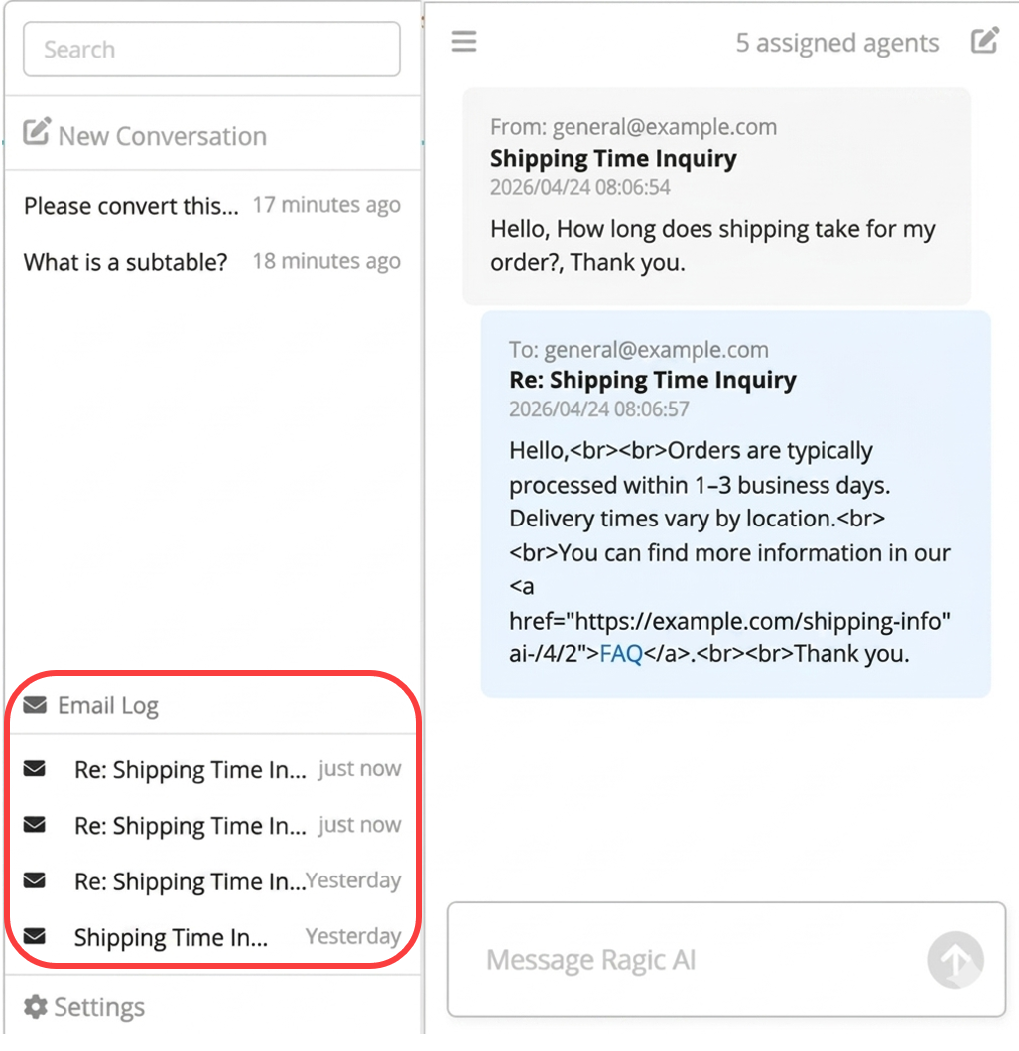The image size is (1019, 1051).
Task: Focus the Search input field
Action: pos(211,50)
